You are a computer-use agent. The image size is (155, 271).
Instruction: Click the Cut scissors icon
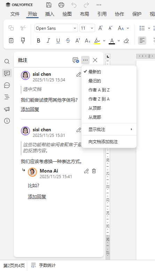[23, 28]
